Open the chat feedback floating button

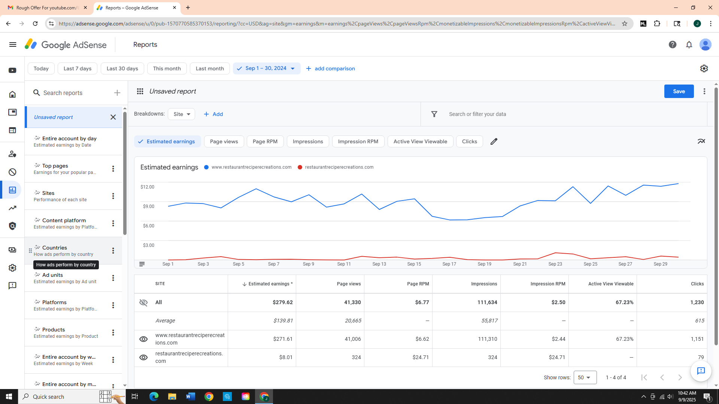(701, 371)
